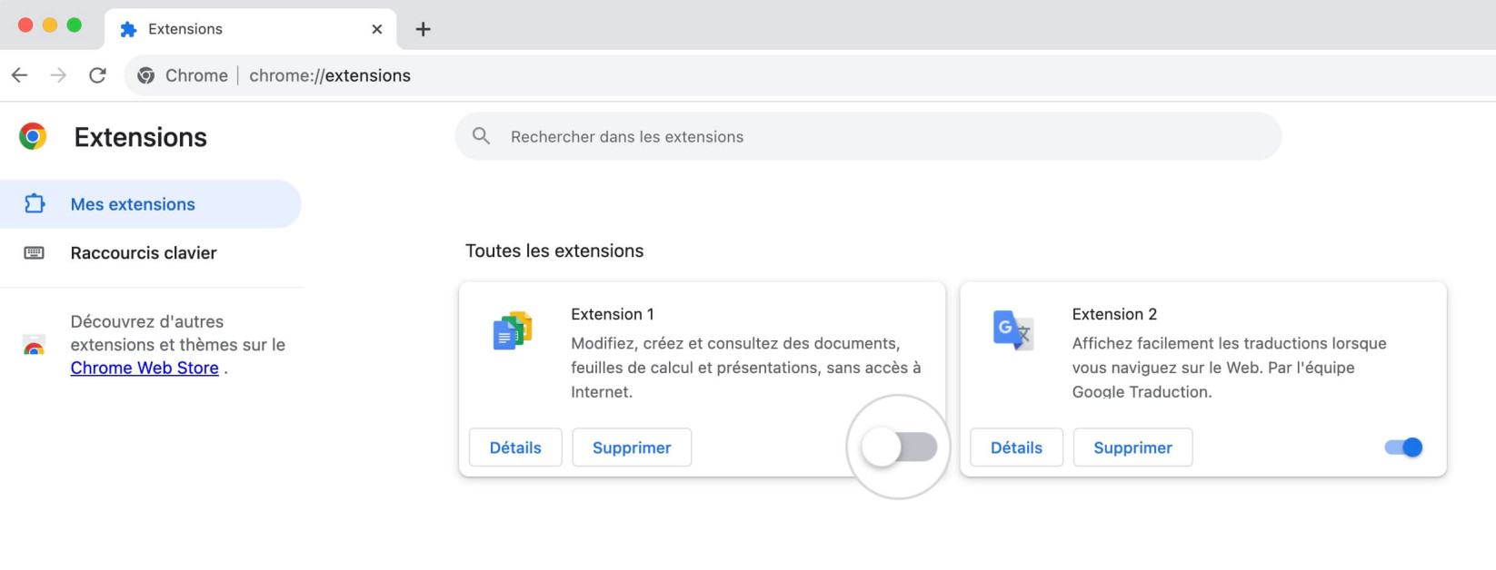
Task: Click the Web Store rainbow icon
Action: [34, 346]
